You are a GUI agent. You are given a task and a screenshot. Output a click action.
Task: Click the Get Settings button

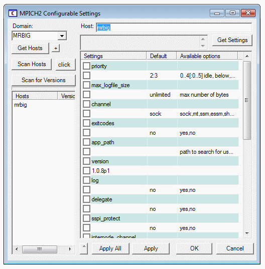pos(232,40)
